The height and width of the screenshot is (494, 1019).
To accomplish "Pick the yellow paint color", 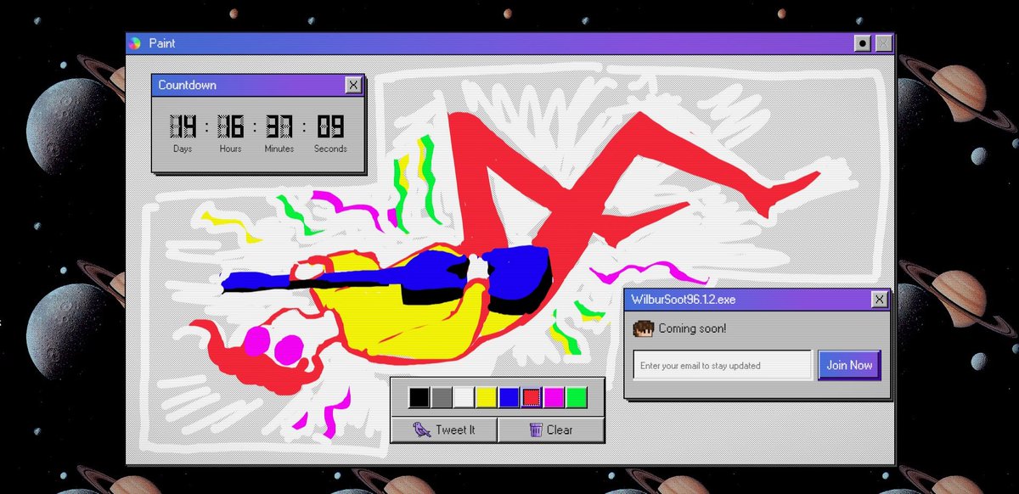I will (x=487, y=397).
